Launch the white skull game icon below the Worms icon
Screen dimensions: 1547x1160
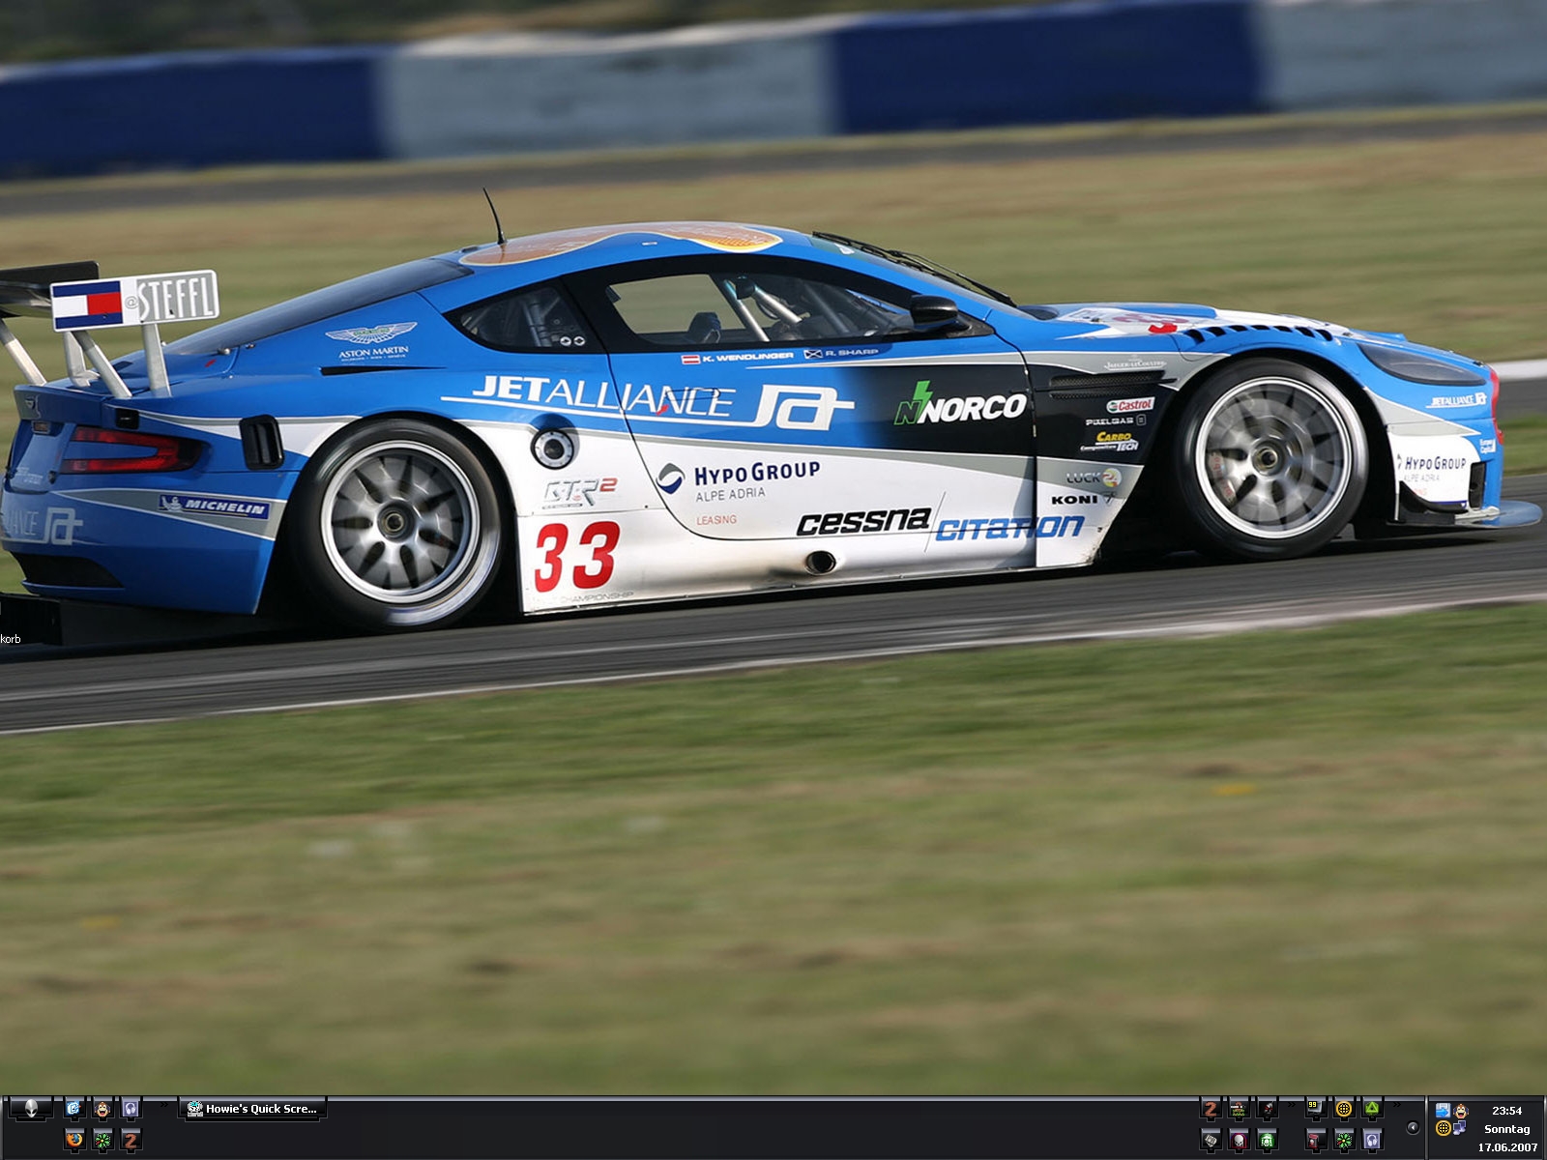[x=1238, y=1140]
